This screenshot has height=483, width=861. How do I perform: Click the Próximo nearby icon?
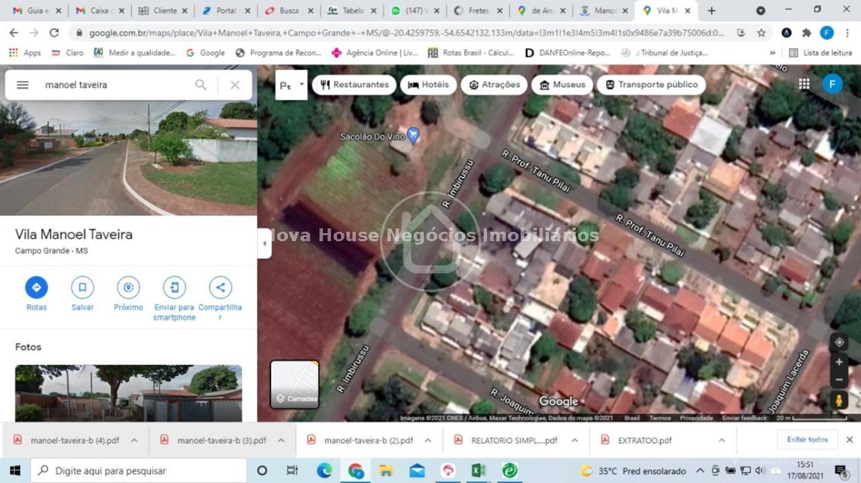(128, 288)
